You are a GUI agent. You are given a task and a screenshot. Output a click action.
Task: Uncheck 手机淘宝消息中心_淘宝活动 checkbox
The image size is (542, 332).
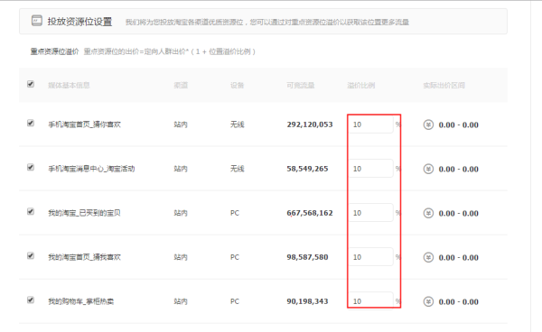(x=31, y=168)
